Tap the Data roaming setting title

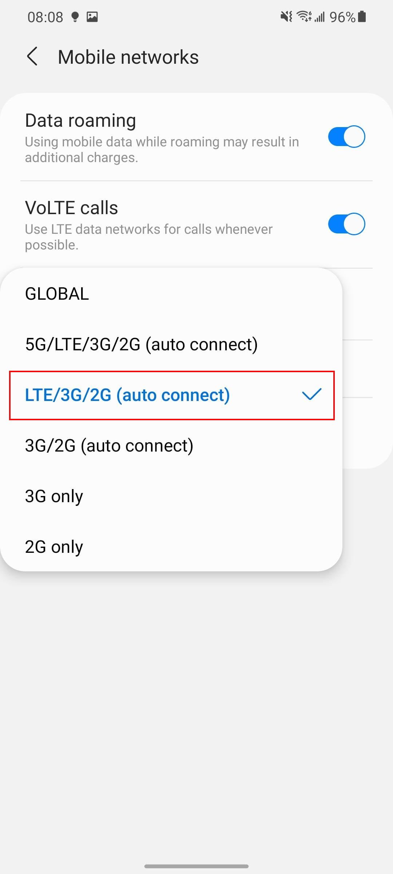(x=80, y=121)
